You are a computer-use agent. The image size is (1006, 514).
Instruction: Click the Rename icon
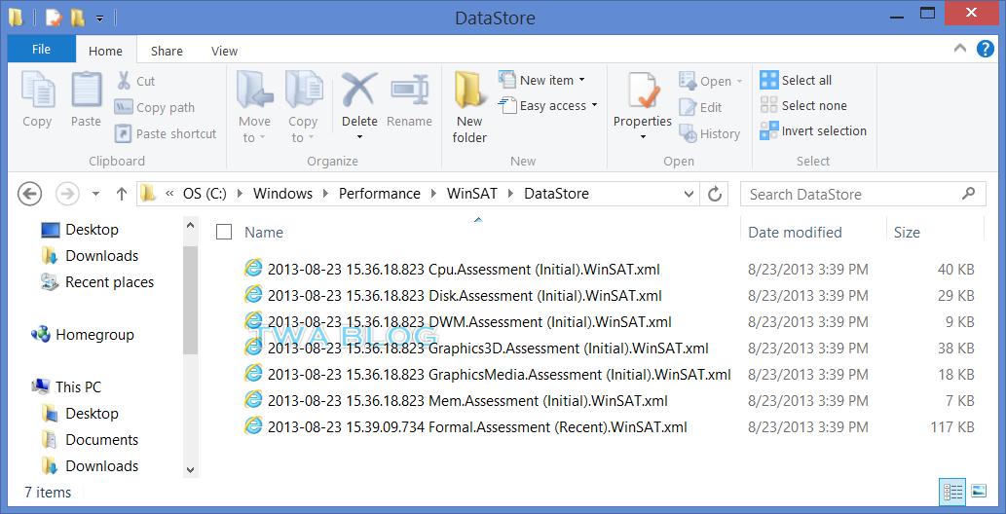(409, 90)
